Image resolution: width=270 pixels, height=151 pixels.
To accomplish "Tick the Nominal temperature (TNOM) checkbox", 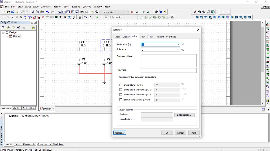I will tap(121, 100).
